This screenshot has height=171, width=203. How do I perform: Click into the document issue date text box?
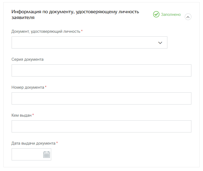pyautogui.click(x=27, y=154)
